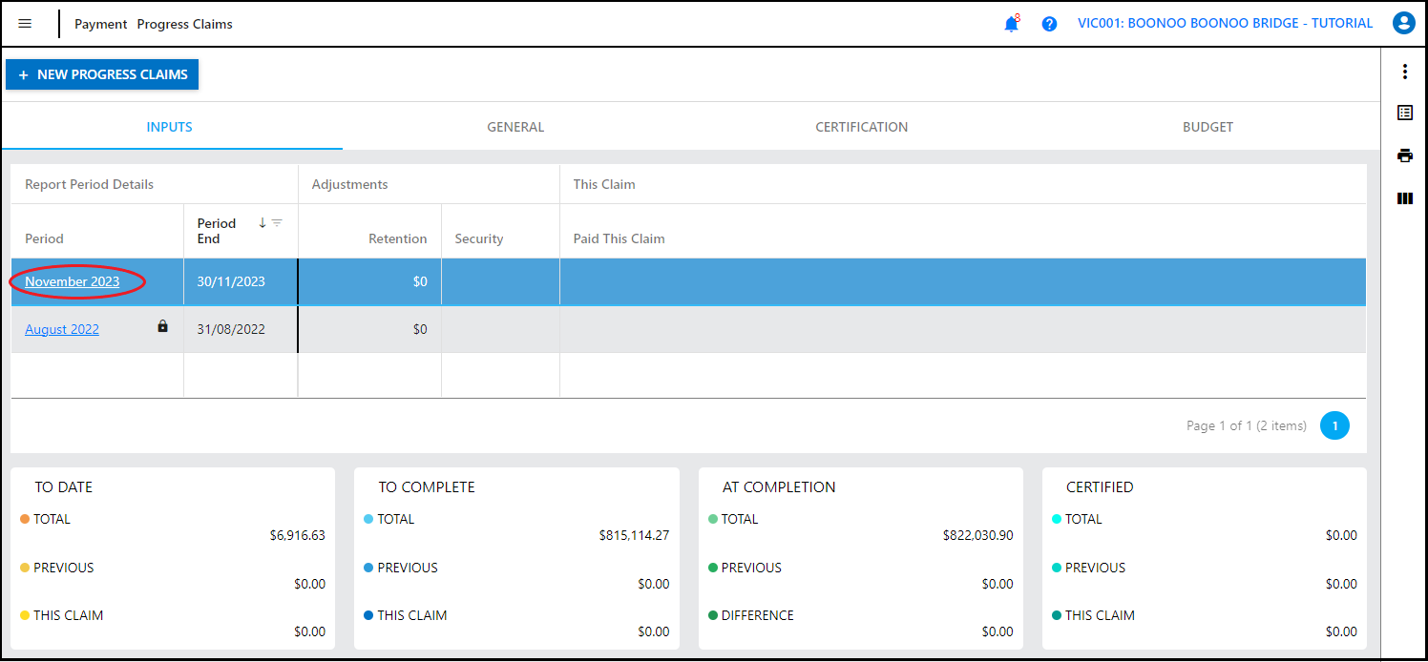Click the cyan CERTIFIED TOTAL swatch
The width and height of the screenshot is (1428, 662).
tap(1057, 519)
